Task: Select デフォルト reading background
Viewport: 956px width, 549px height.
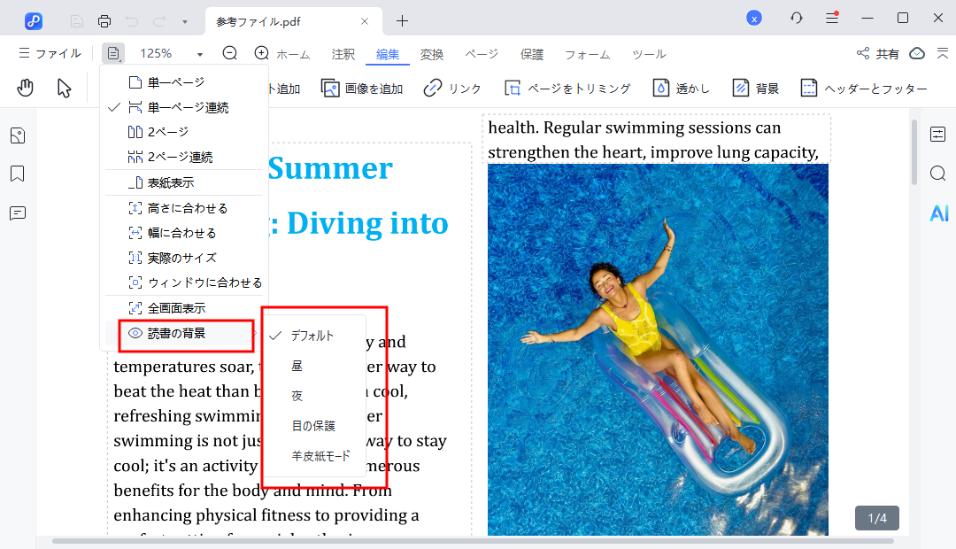Action: tap(312, 336)
